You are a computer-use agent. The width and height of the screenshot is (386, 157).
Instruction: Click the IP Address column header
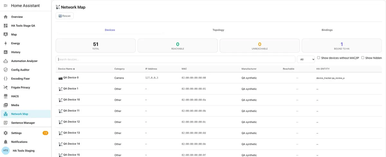[x=151, y=69]
